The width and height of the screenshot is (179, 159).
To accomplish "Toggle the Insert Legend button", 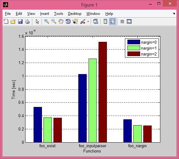I will click(x=112, y=21).
